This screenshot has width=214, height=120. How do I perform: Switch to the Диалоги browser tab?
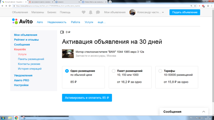(67, 2)
